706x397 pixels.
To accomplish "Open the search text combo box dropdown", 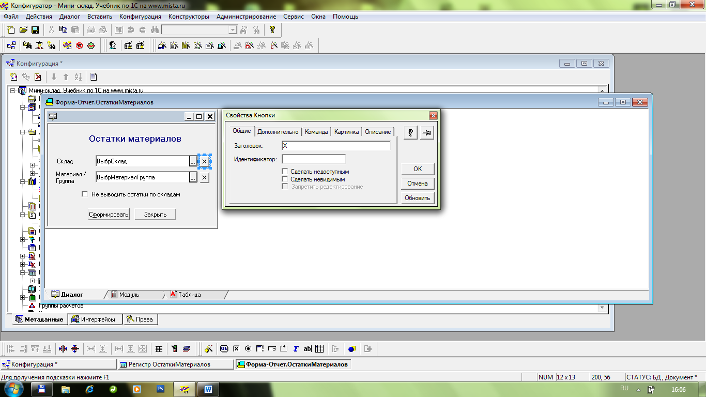I will click(x=233, y=30).
